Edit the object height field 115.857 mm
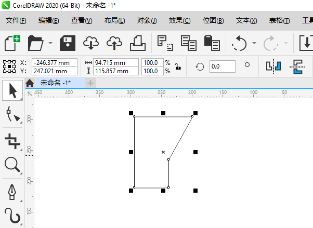Image resolution: width=313 pixels, height=228 pixels. point(116,71)
